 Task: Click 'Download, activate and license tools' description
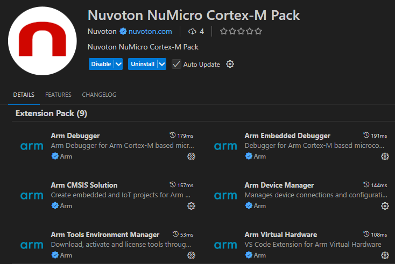click(121, 244)
